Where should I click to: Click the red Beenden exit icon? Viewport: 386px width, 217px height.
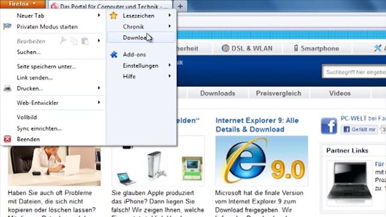[x=7, y=139]
